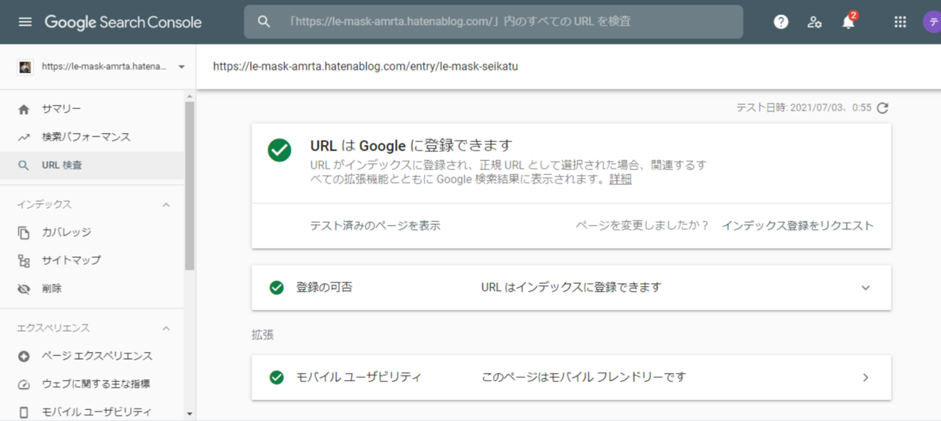Image resolution: width=941 pixels, height=421 pixels.
Task: Click the magnifier icon beside URL 検査
Action: 24,165
